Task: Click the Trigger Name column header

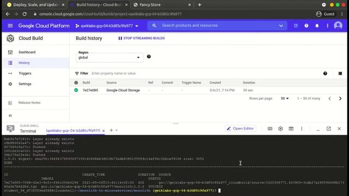Action: pyautogui.click(x=191, y=83)
